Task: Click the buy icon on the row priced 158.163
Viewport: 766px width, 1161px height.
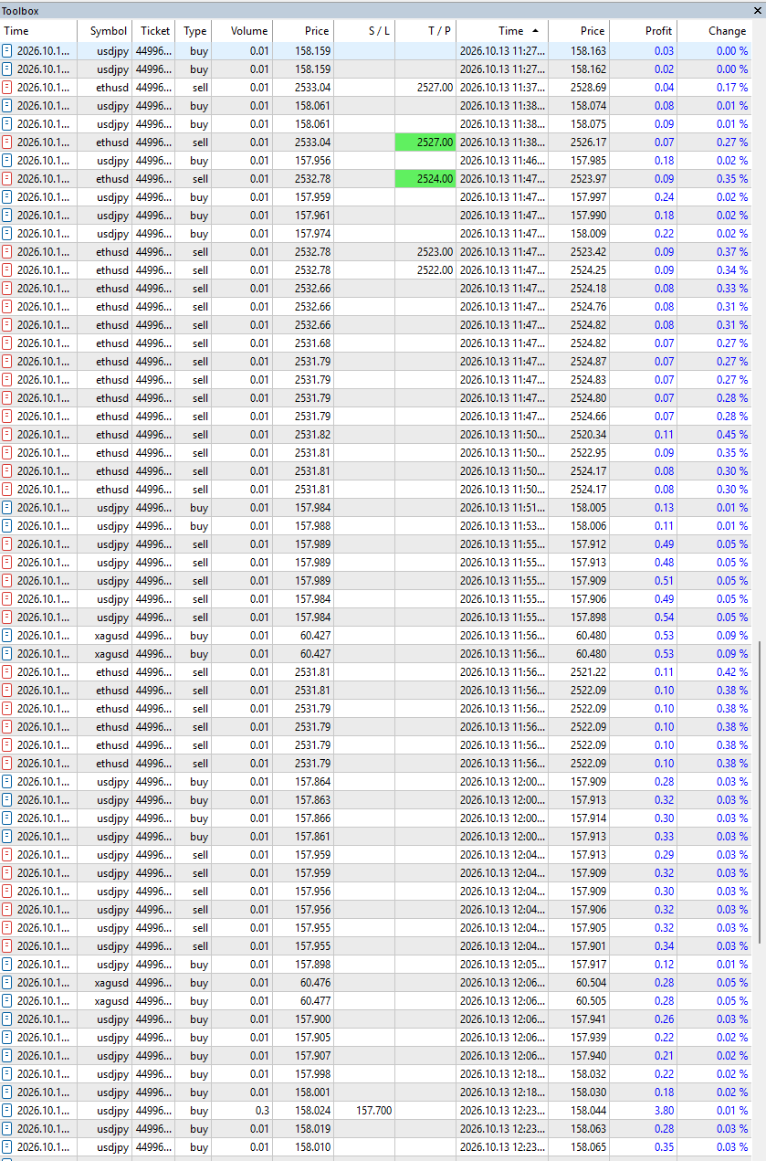Action: [7, 51]
